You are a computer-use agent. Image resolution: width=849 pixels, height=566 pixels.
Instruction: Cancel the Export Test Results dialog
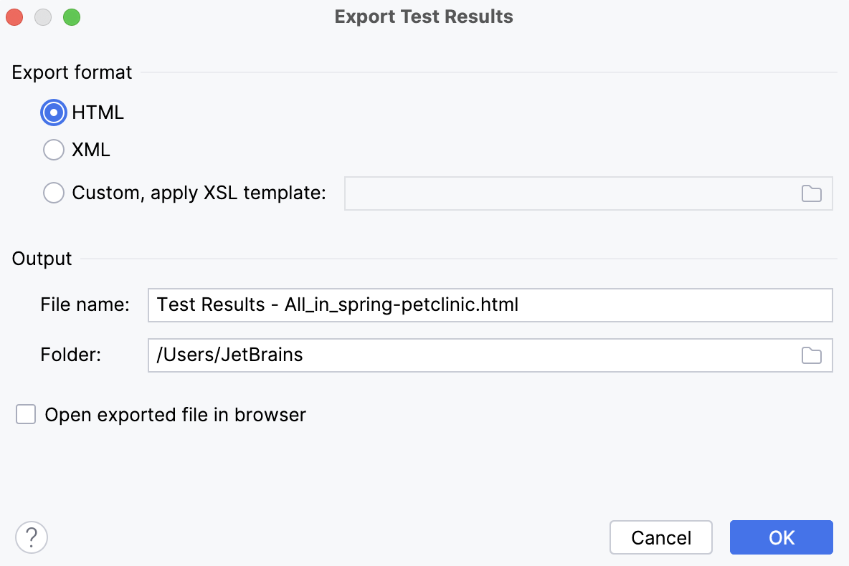660,537
